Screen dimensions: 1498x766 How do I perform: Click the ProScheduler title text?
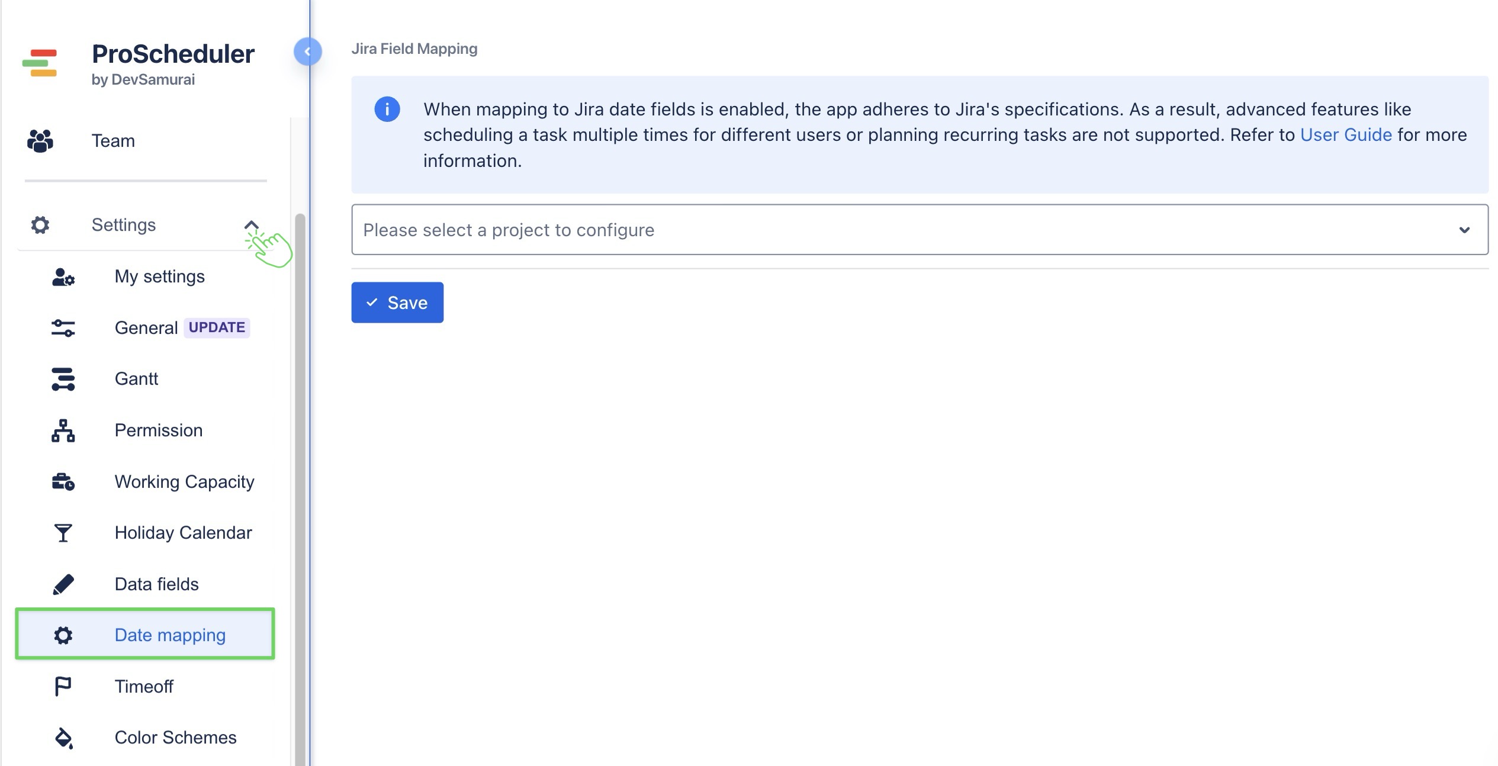[173, 54]
